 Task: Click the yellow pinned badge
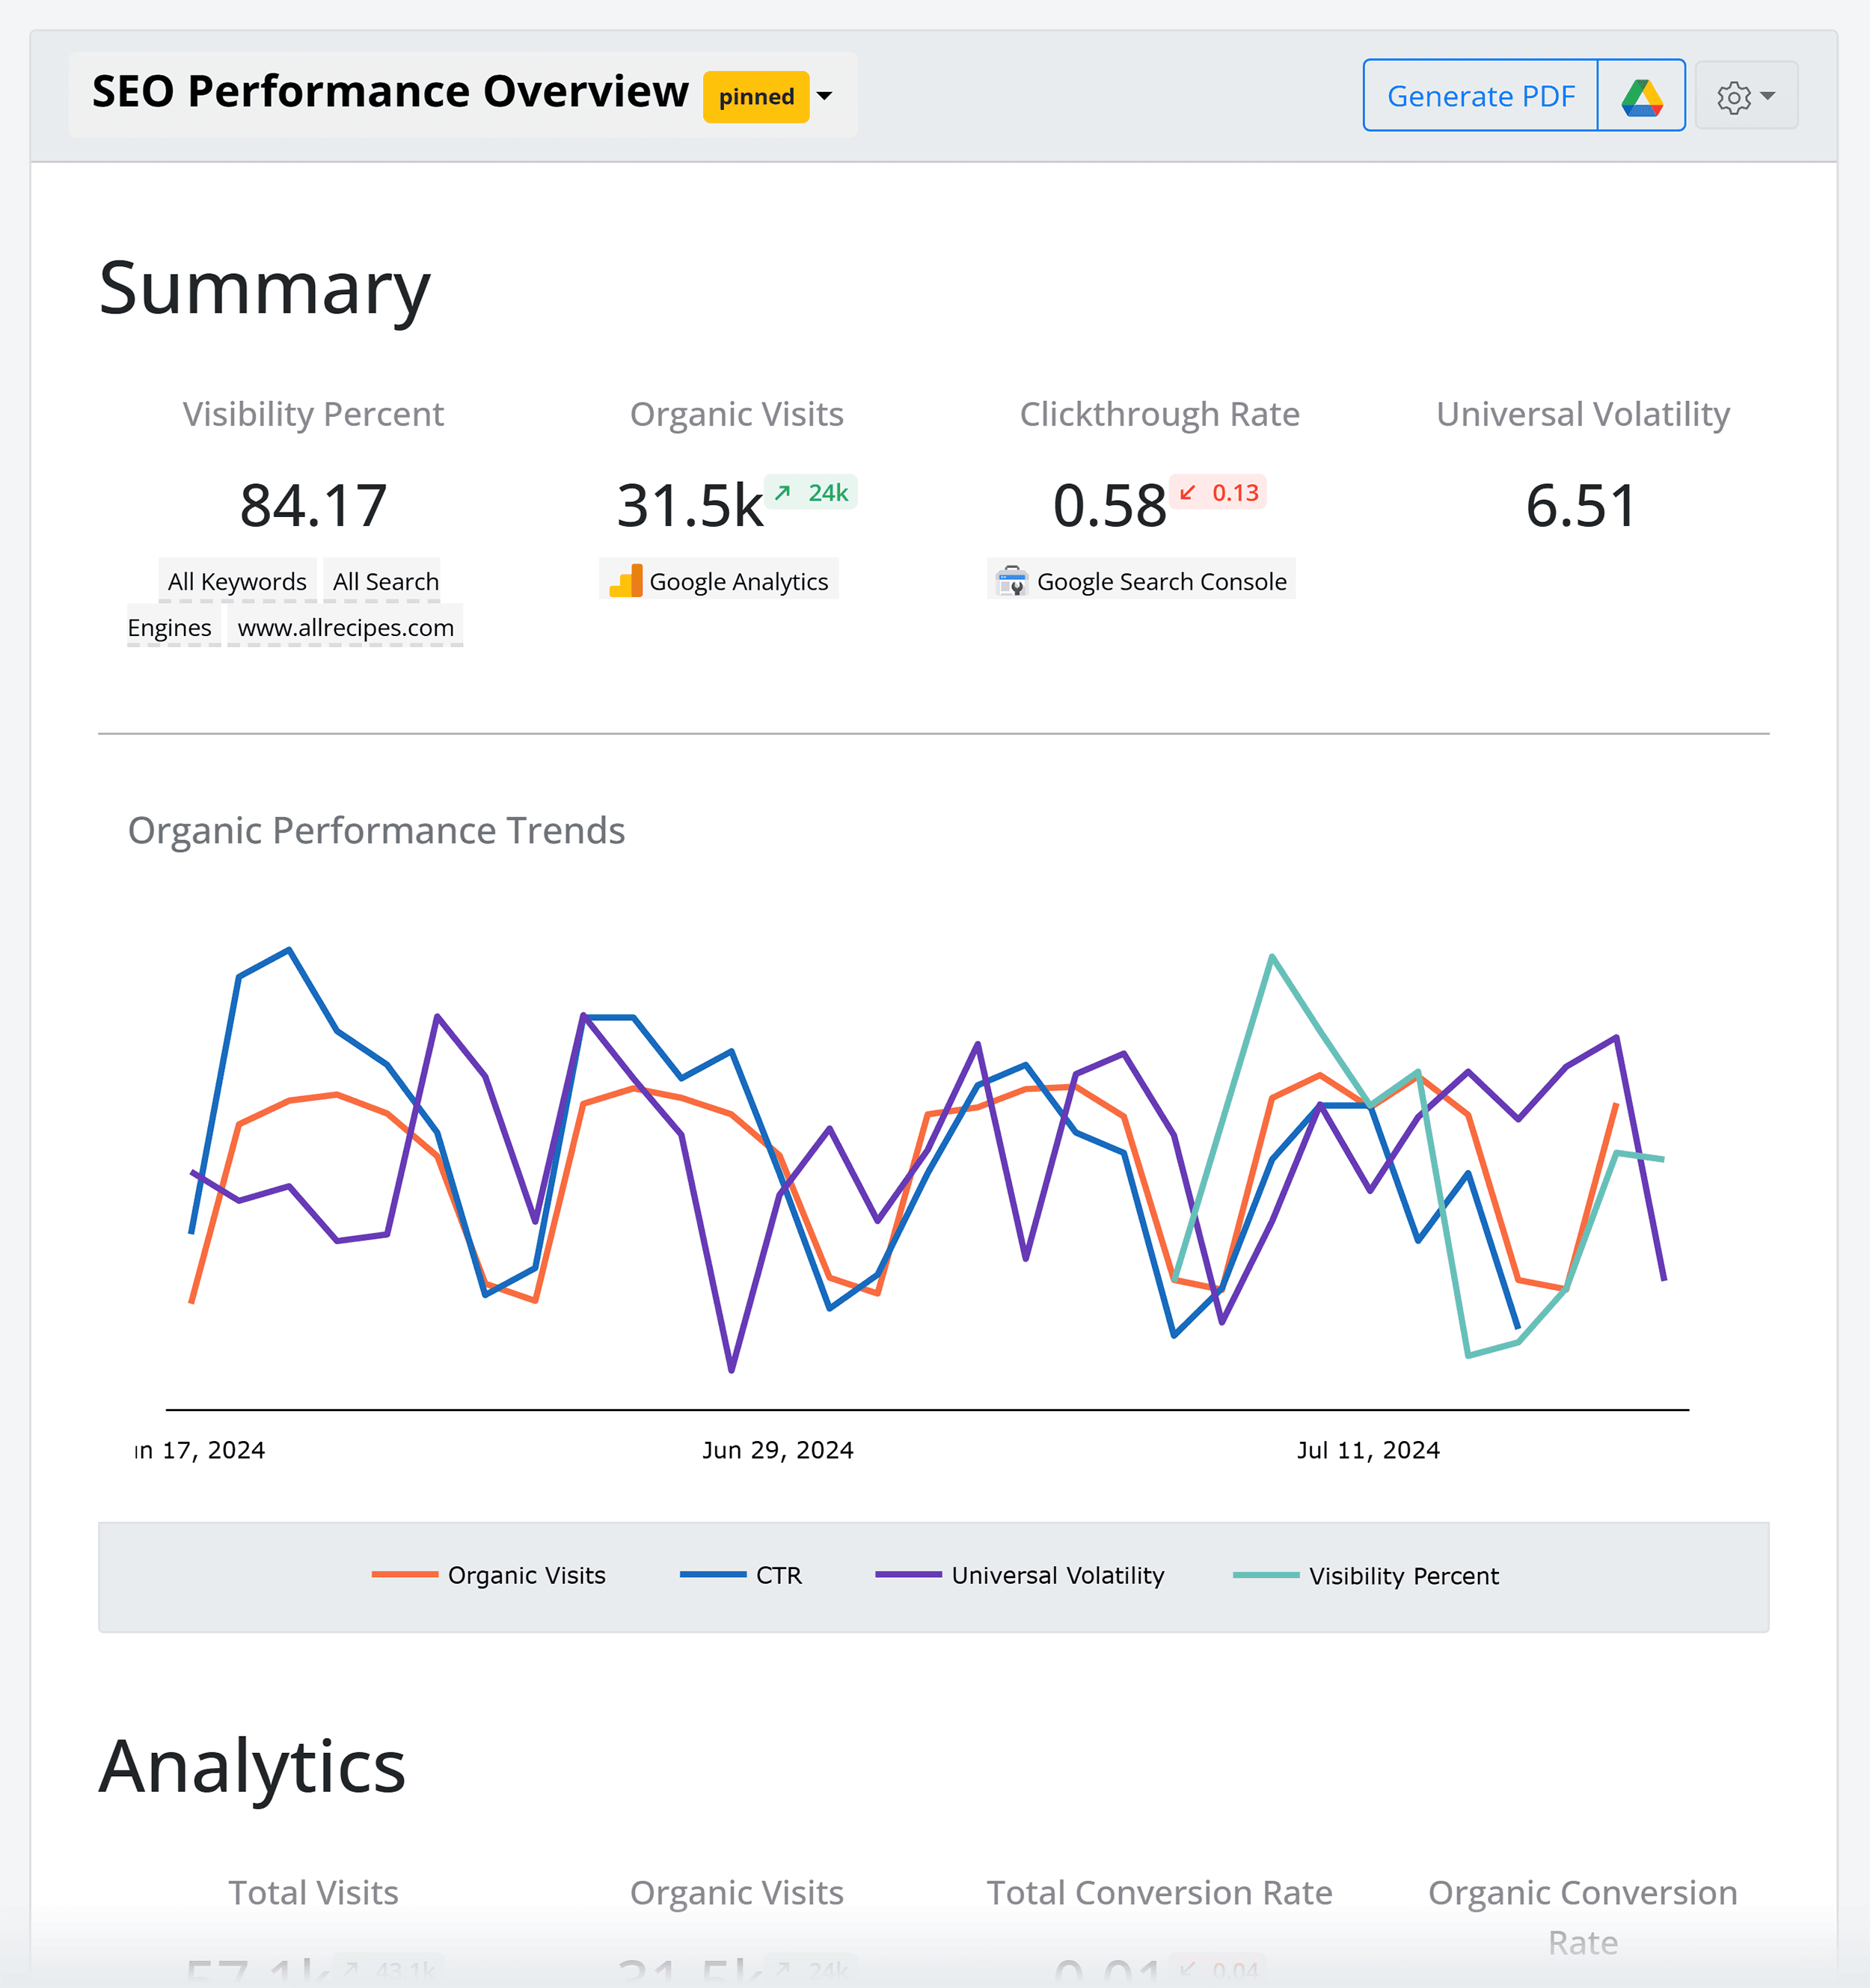[x=756, y=97]
